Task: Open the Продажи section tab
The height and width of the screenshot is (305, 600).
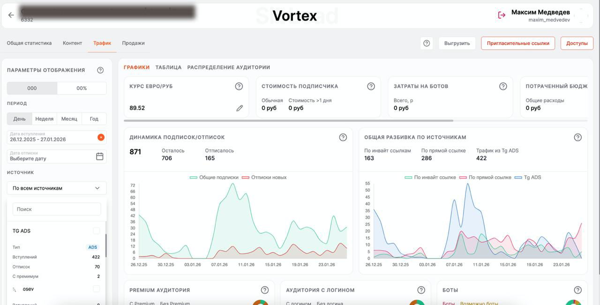Action: [x=134, y=43]
